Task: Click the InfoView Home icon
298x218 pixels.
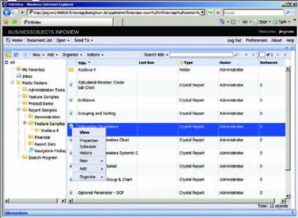Action: pyautogui.click(x=8, y=40)
